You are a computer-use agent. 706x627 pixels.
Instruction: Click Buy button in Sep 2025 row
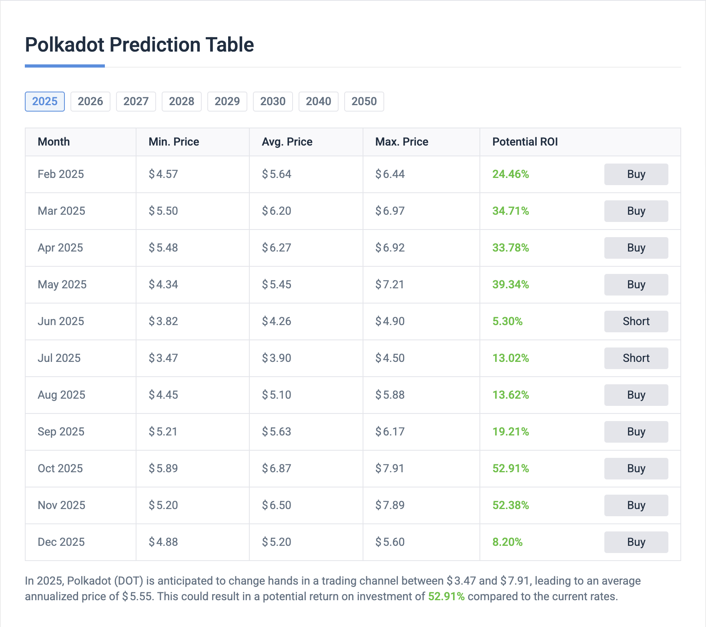(x=636, y=432)
